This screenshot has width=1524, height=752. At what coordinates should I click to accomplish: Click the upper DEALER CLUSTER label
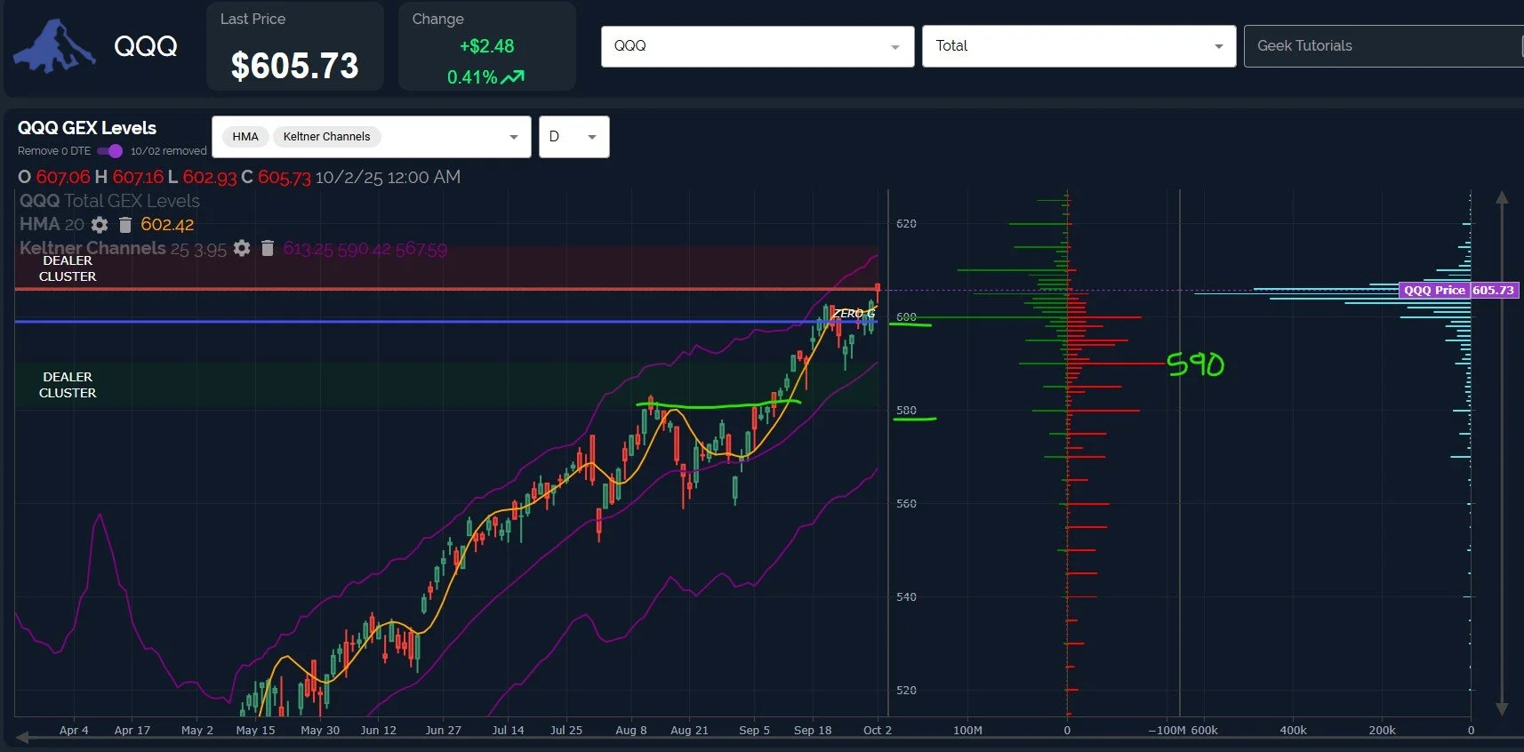(68, 268)
